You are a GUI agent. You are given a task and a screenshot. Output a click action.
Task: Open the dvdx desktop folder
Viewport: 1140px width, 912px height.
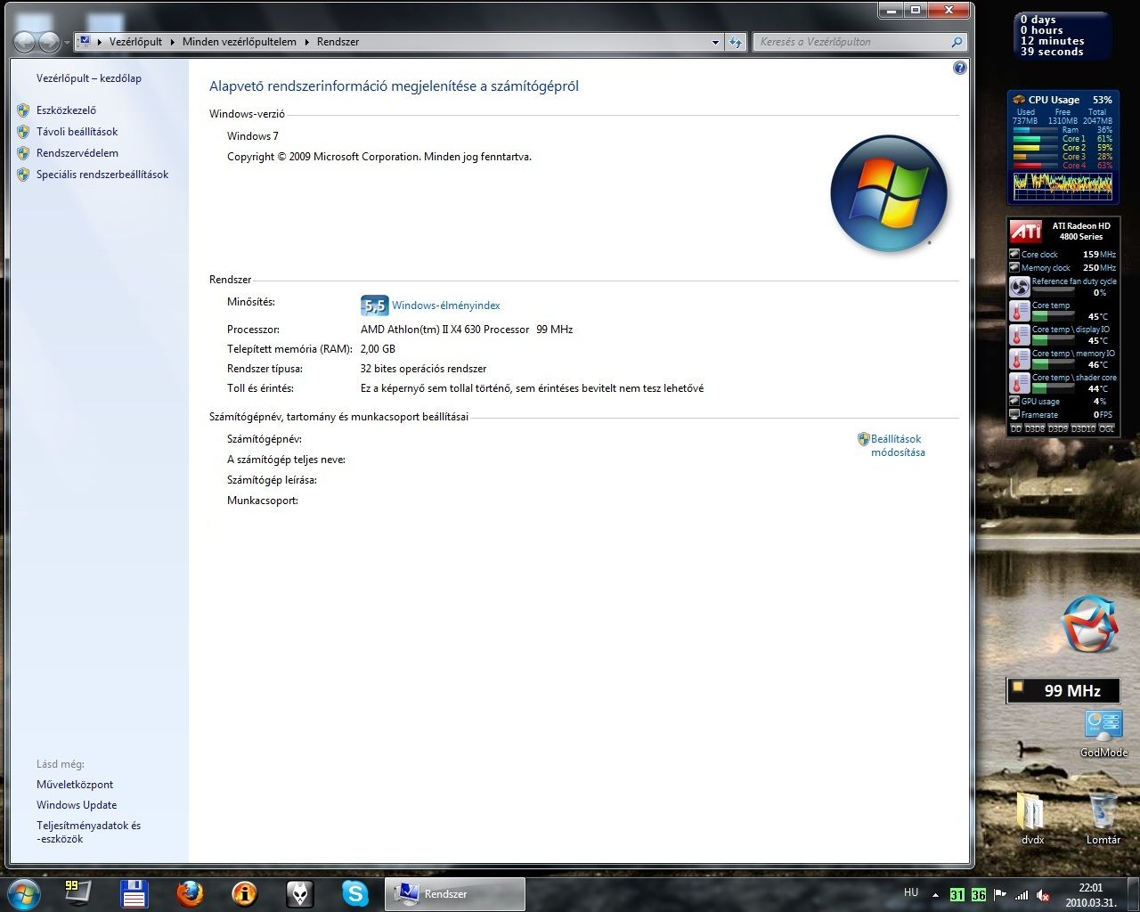pos(1032,817)
